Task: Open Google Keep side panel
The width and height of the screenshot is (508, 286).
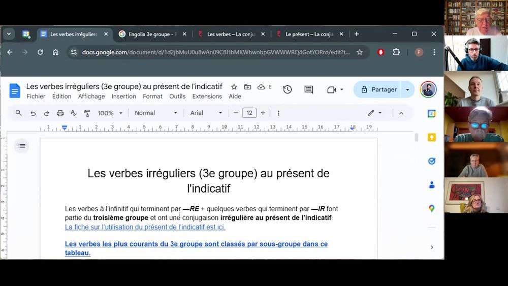Action: (431, 137)
